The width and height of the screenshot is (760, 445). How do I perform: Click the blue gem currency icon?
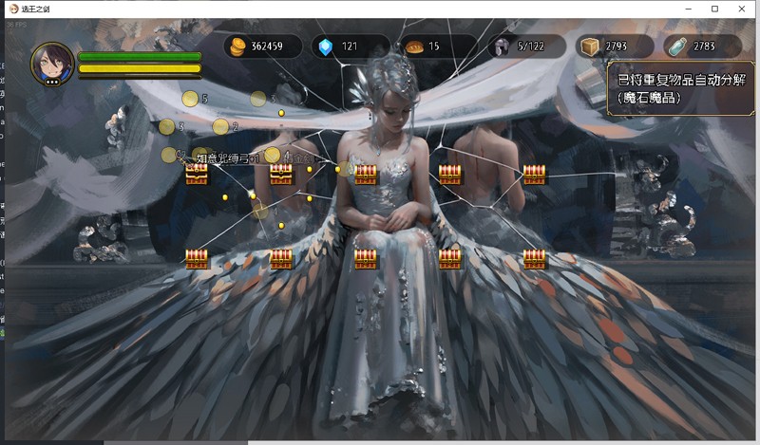325,47
